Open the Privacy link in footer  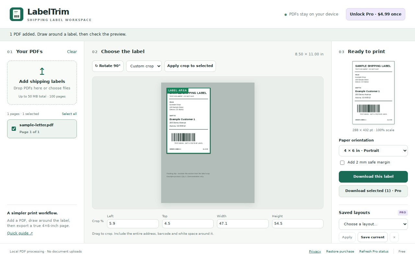pos(315,252)
